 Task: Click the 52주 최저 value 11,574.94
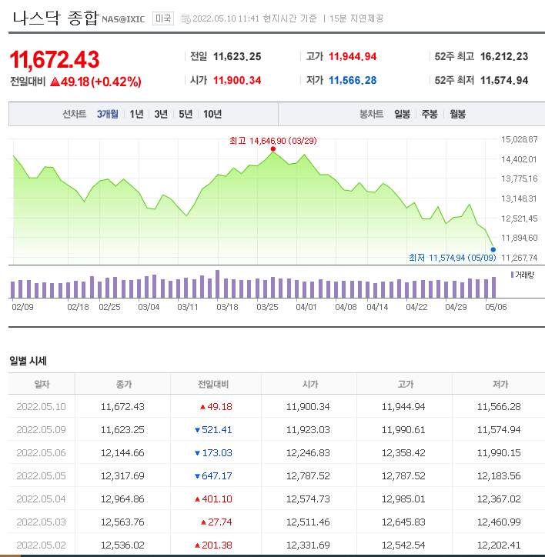(504, 80)
